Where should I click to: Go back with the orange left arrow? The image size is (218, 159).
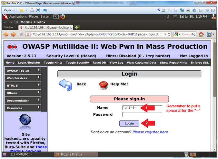click(6, 34)
